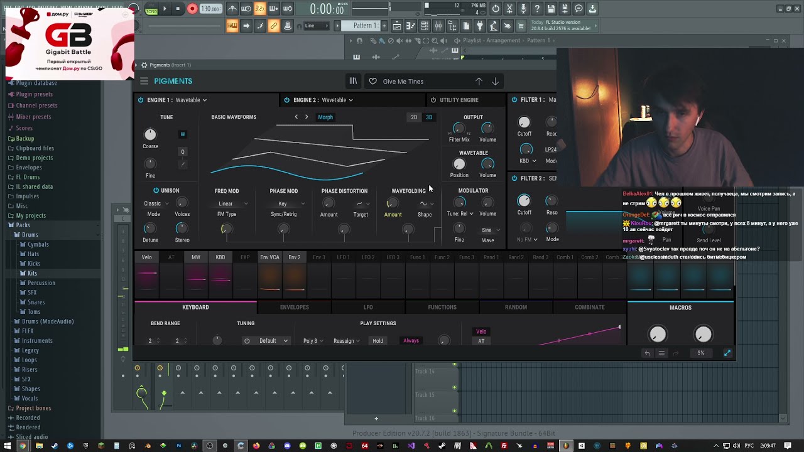
Task: Open the plugin picker plug icon
Action: point(480,26)
